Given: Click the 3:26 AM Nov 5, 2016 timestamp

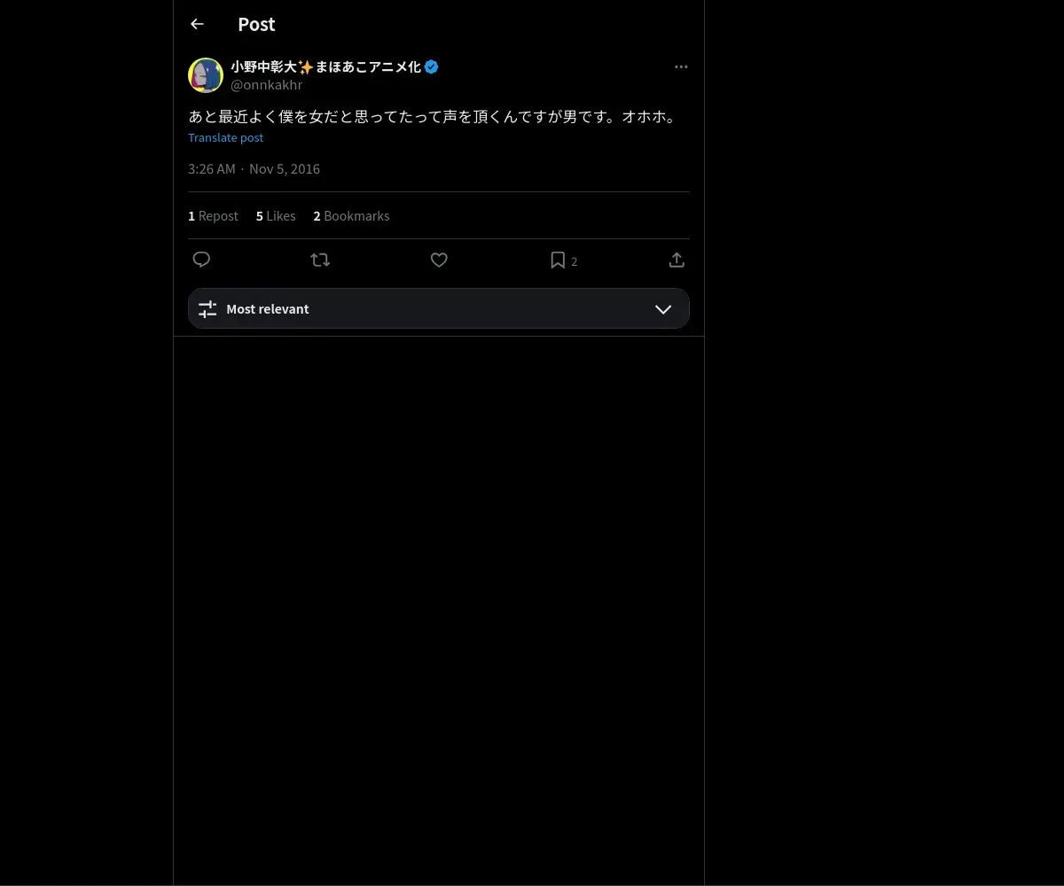Looking at the screenshot, I should point(254,168).
